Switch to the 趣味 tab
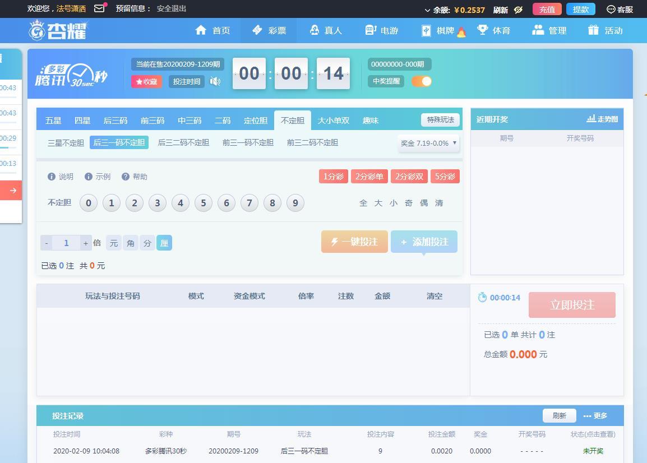This screenshot has width=647, height=463. click(371, 121)
